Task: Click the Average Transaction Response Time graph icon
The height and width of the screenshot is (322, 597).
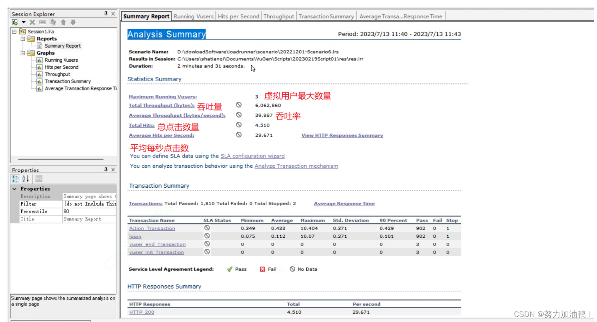Action: 40,88
